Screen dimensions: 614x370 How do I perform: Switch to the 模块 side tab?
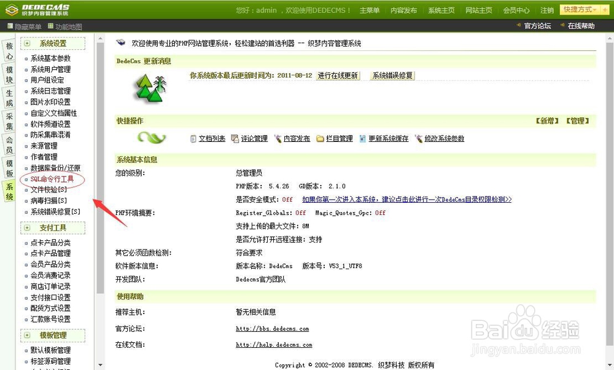click(9, 75)
